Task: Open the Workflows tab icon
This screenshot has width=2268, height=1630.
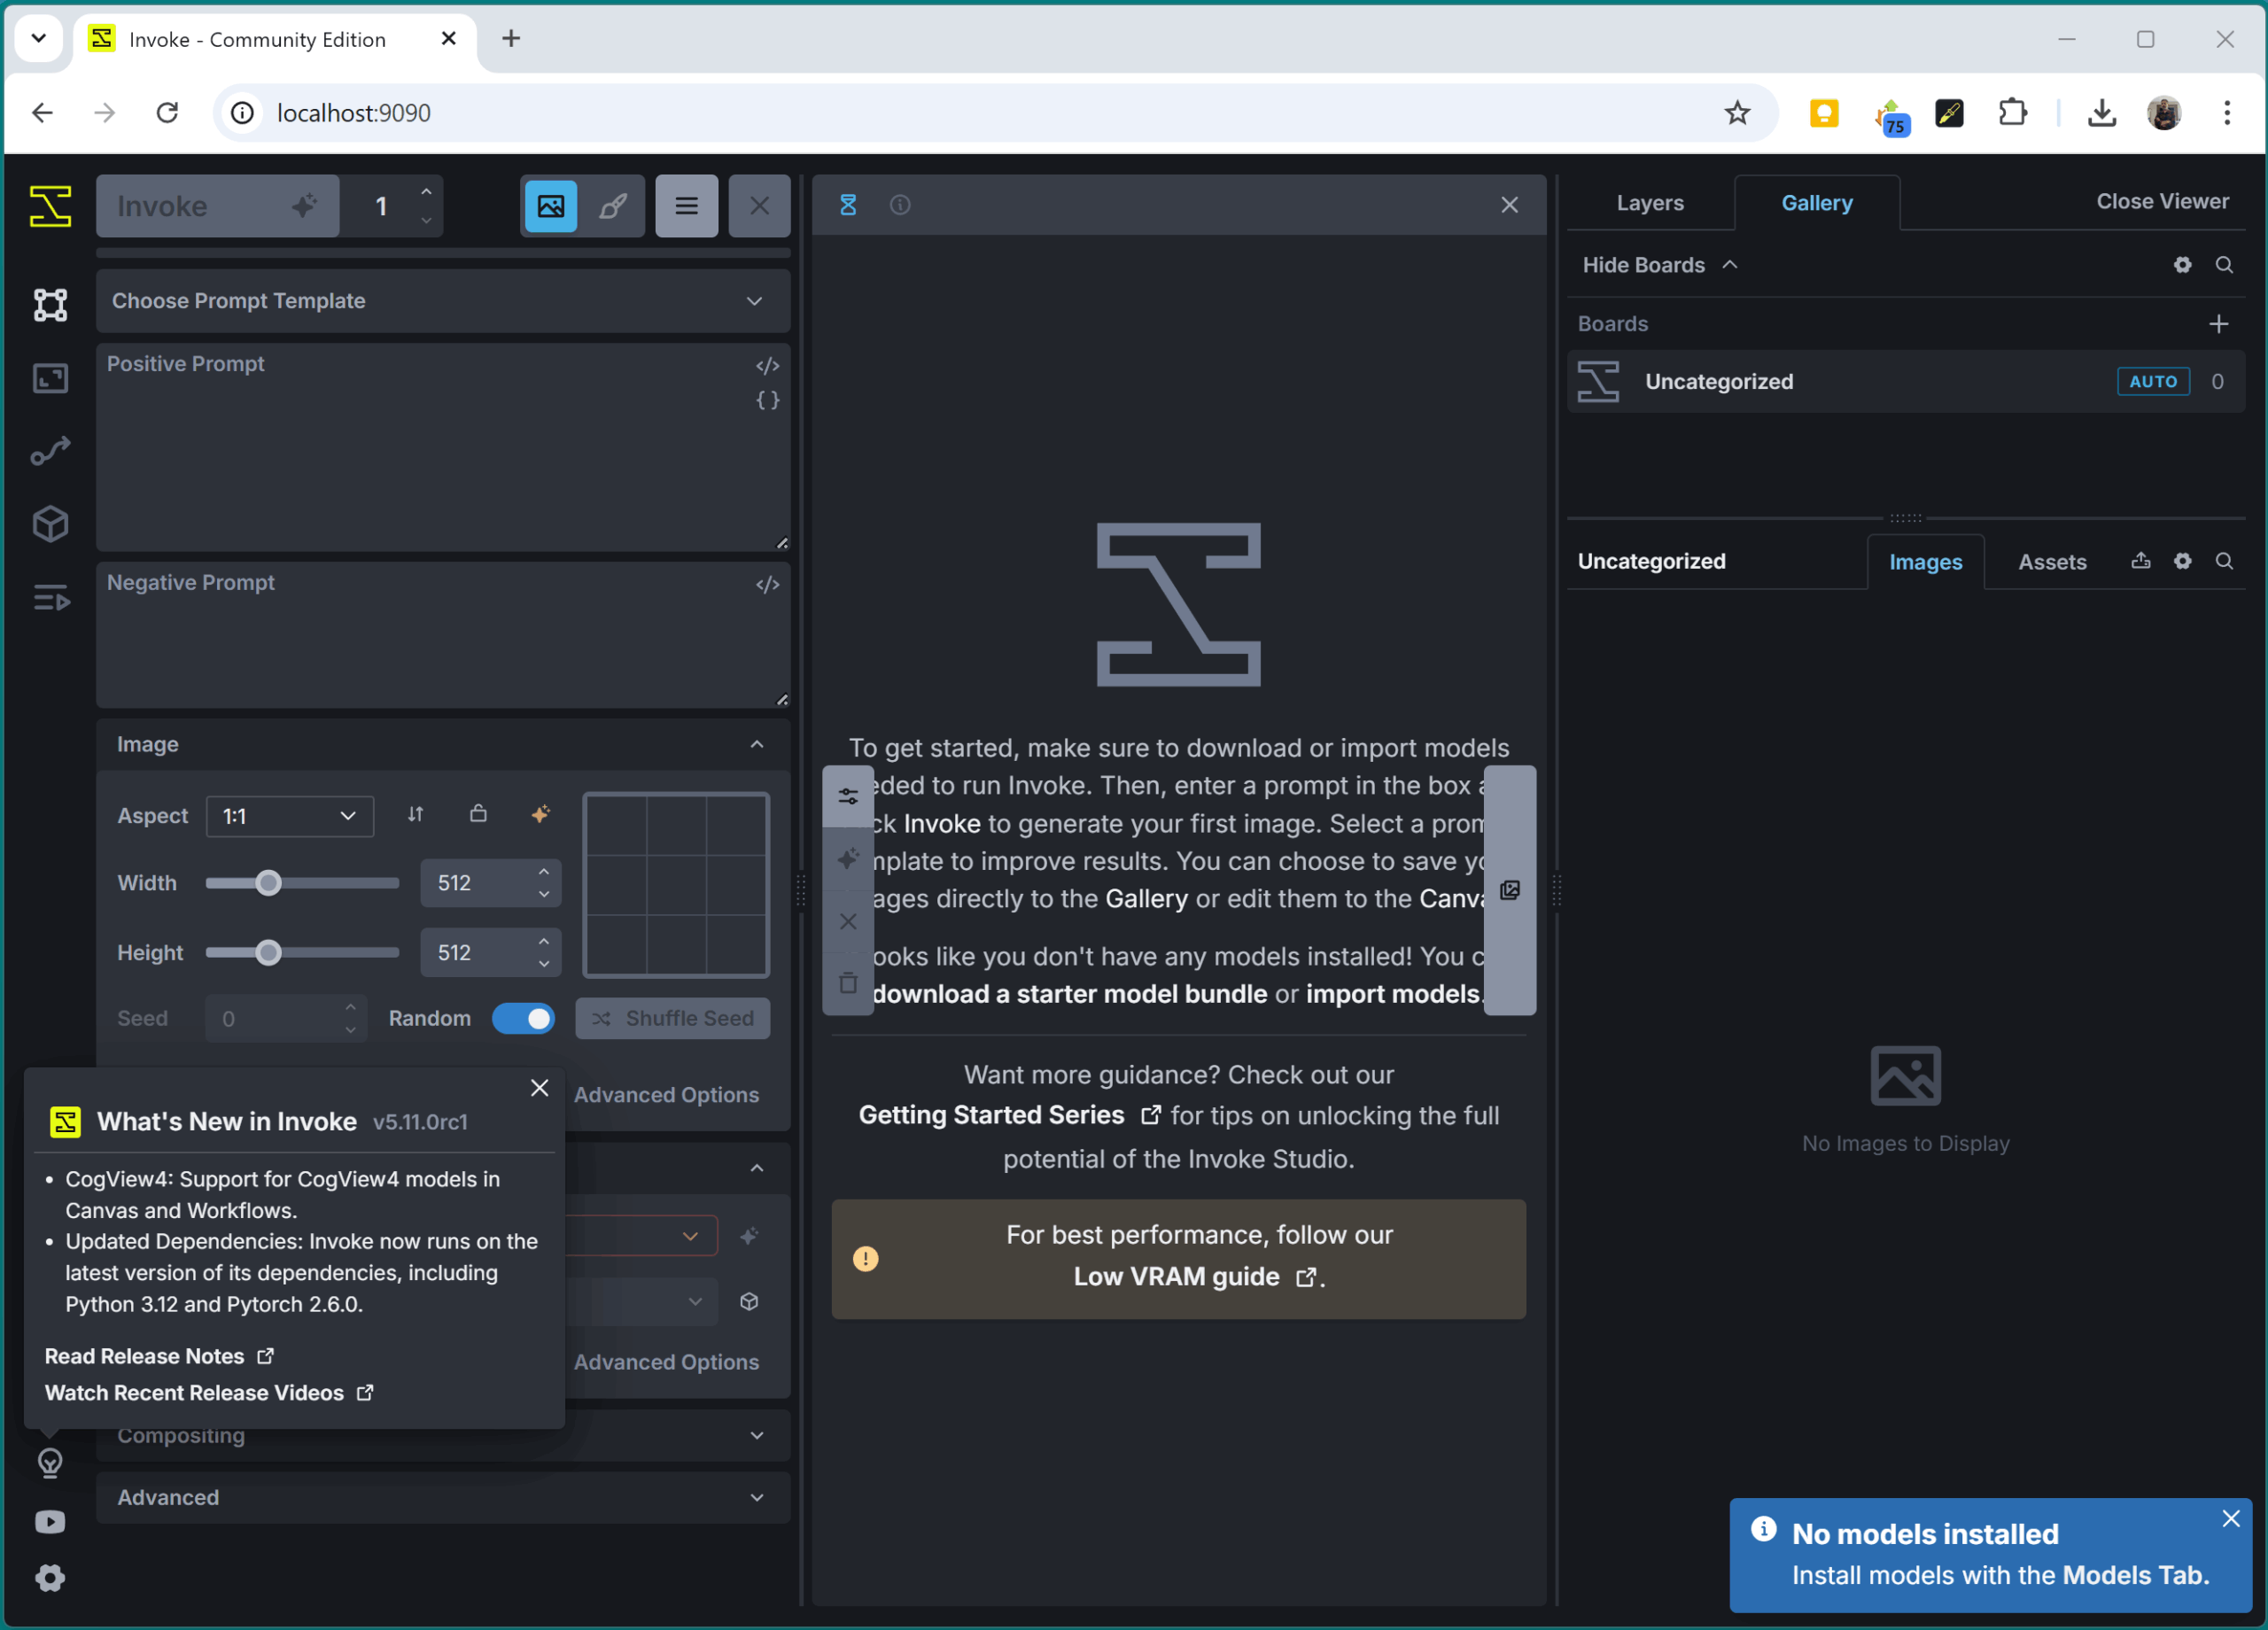Action: click(x=50, y=451)
